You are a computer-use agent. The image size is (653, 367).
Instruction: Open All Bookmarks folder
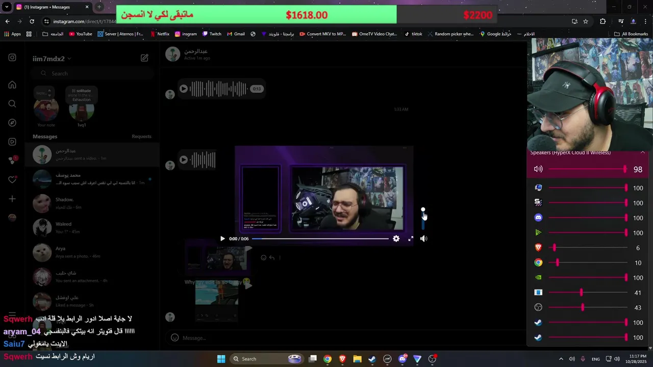pos(631,34)
